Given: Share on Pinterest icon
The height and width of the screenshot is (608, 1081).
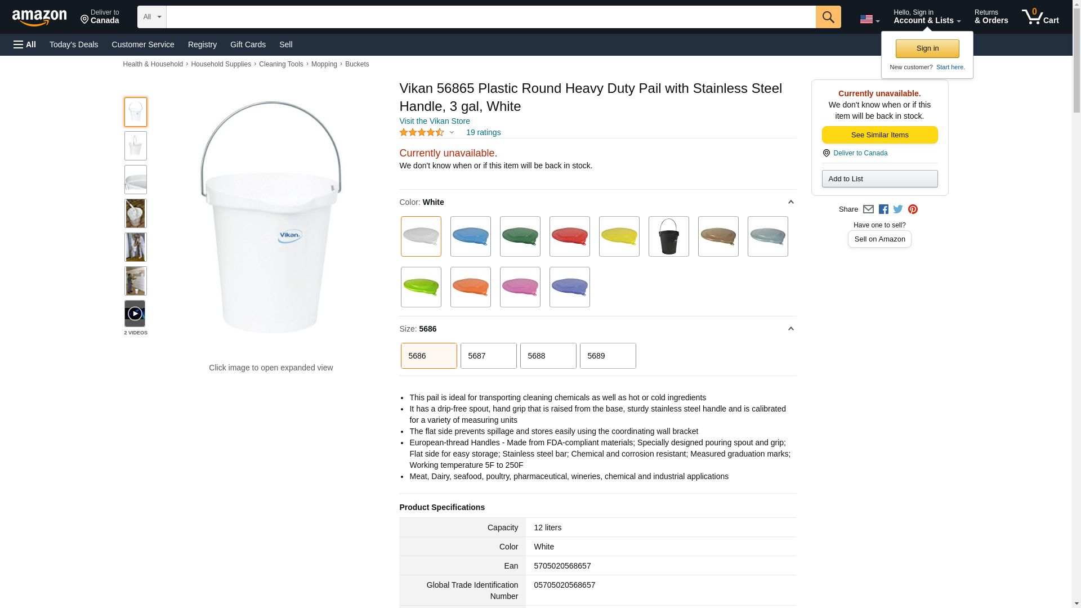Looking at the screenshot, I should coord(913,209).
